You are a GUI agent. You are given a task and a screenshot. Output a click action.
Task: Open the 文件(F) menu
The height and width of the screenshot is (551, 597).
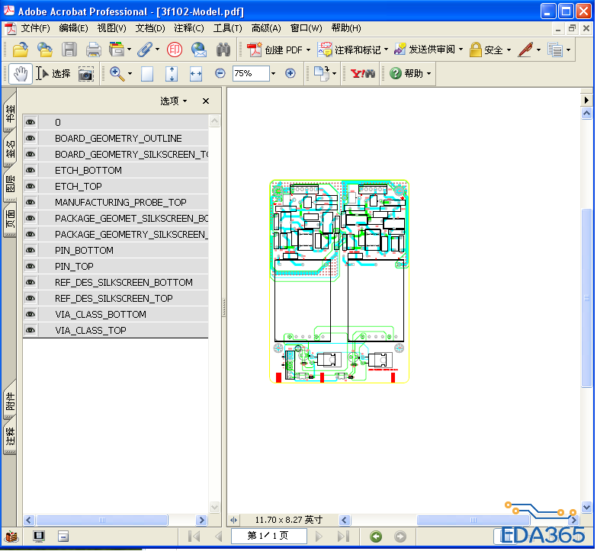[x=34, y=28]
